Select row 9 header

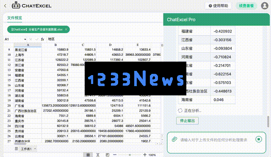point(9,50)
